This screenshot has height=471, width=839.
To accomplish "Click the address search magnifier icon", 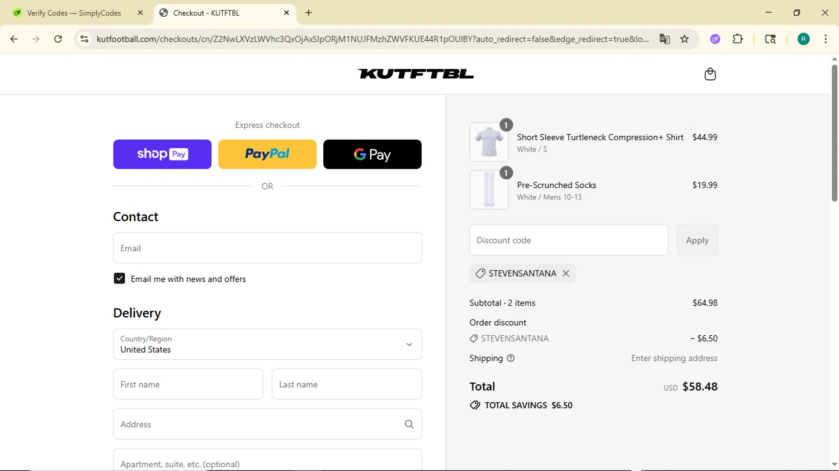I will click(x=409, y=424).
